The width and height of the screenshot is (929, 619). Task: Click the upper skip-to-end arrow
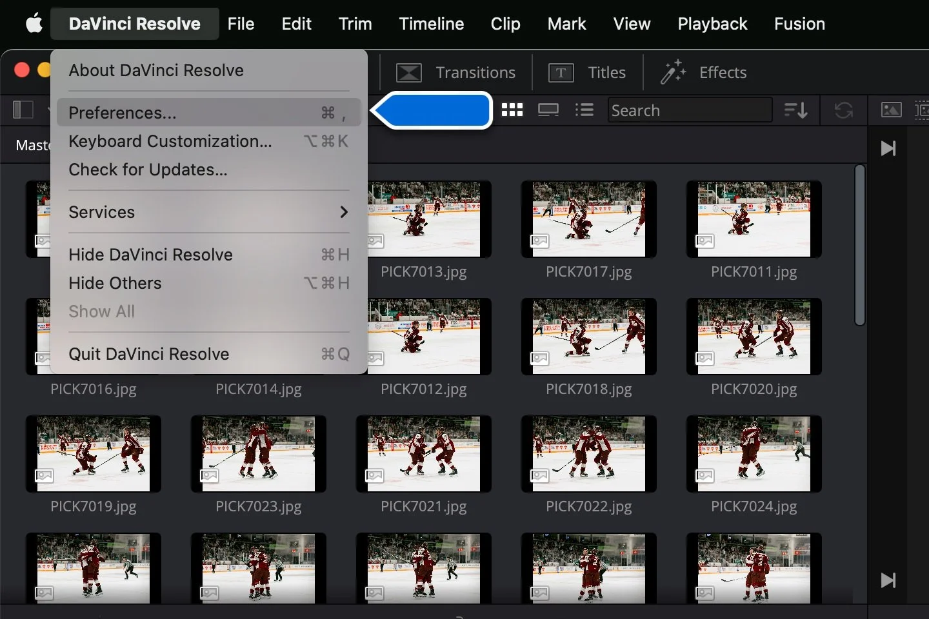click(888, 148)
